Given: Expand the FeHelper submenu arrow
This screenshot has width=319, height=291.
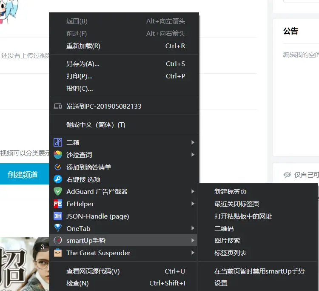Looking at the screenshot, I should click(193, 204).
